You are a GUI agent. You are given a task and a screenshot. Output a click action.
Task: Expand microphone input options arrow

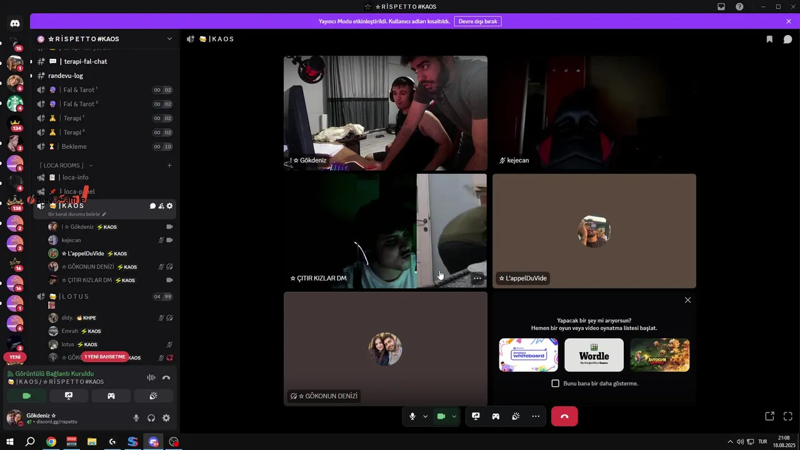[x=426, y=416]
